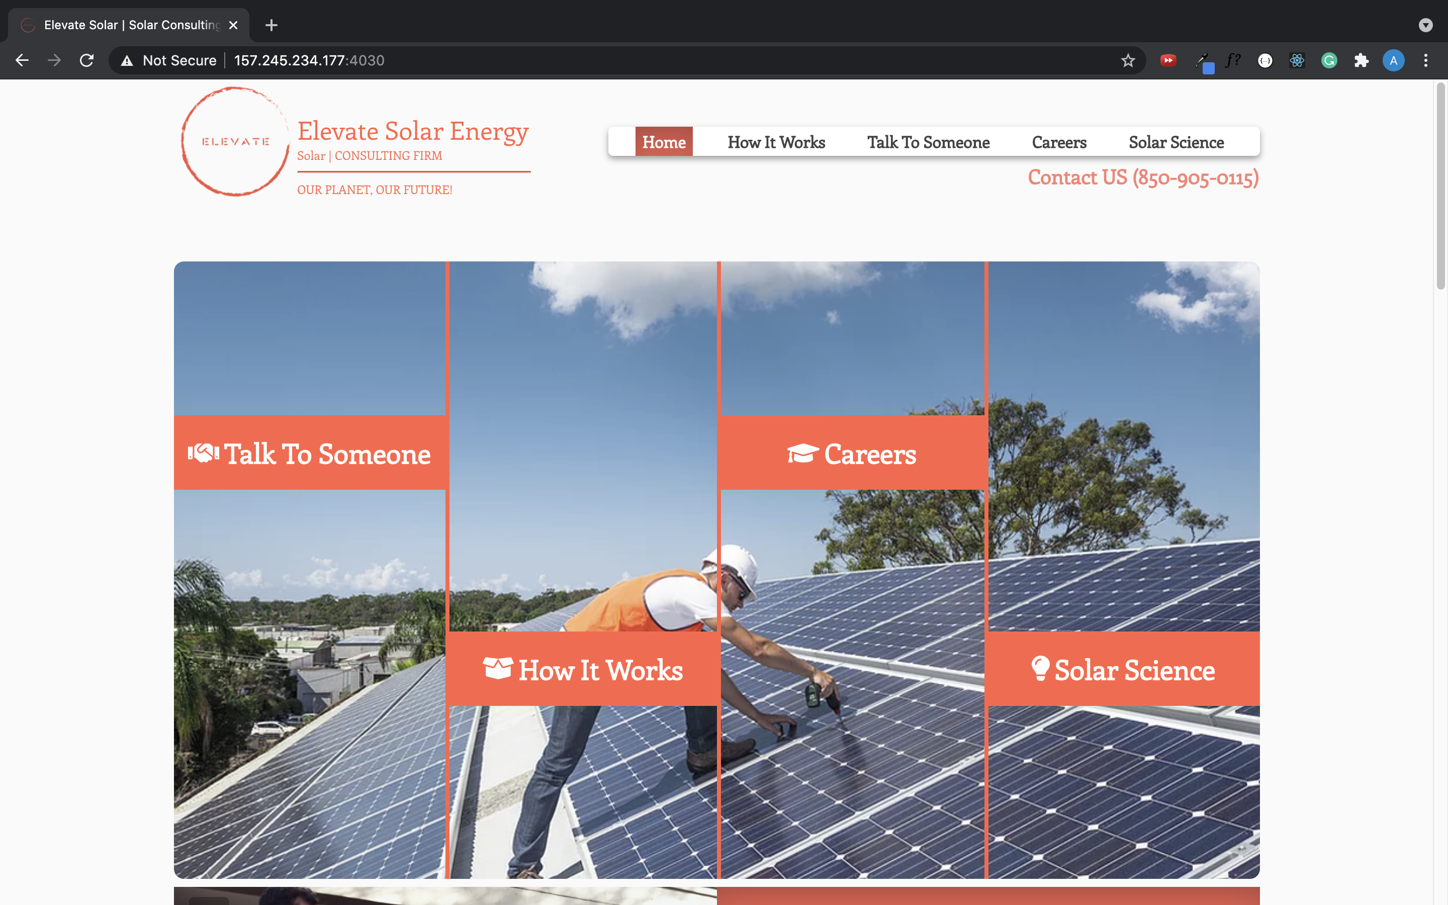Click the How It Works nav menu item
1448x905 pixels.
777,141
